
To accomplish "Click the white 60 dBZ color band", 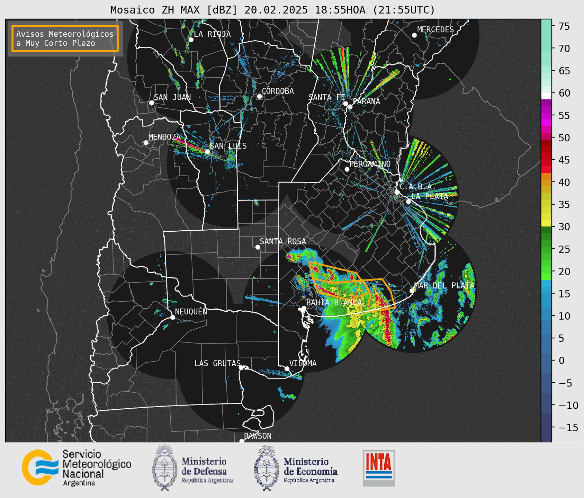I will coord(546,96).
